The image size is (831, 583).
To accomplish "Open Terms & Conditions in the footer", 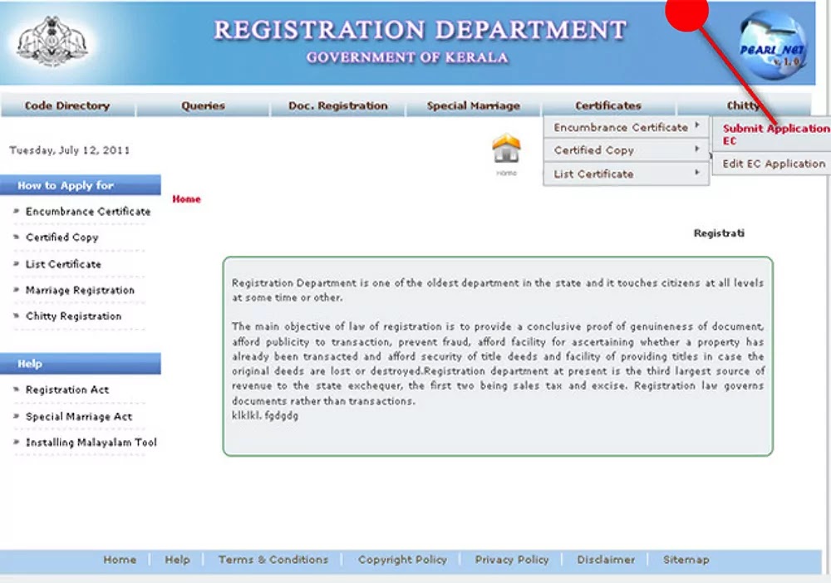I will tap(273, 559).
